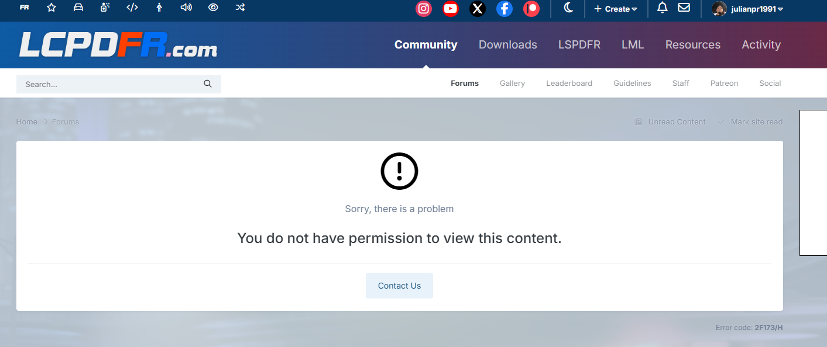Visit the Instagram page
Image resolution: width=827 pixels, height=347 pixels.
pos(424,9)
